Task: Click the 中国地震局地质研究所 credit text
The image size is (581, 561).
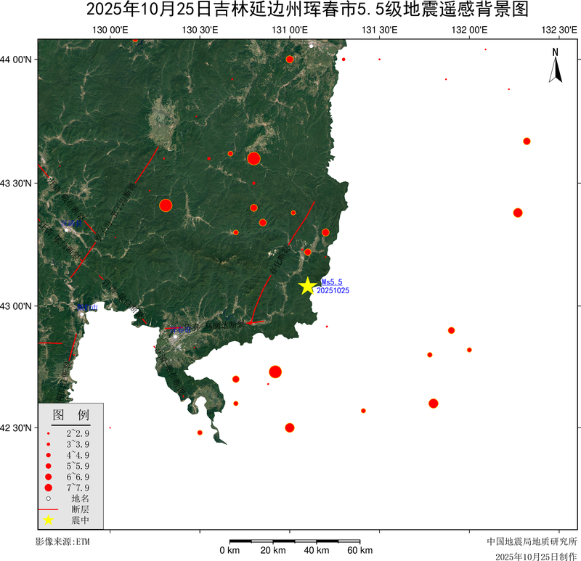Action: [x=532, y=541]
